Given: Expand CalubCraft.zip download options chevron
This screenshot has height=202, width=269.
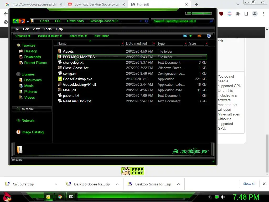Looking at the screenshot, I should [56, 184].
